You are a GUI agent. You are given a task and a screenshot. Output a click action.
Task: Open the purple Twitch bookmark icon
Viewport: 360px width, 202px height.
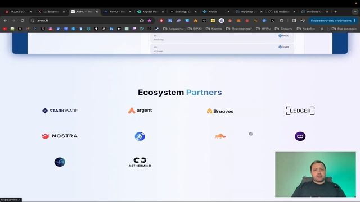134,29
